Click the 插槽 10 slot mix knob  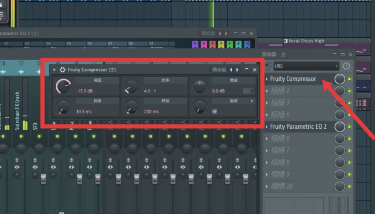tap(340, 186)
